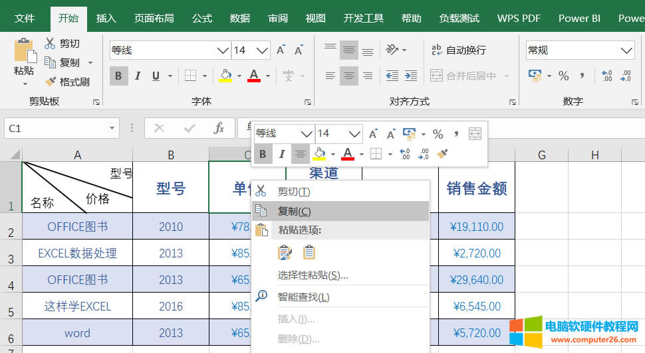645x353 pixels.
Task: Click the ribbon Increase Decimal icon
Action: [x=606, y=76]
